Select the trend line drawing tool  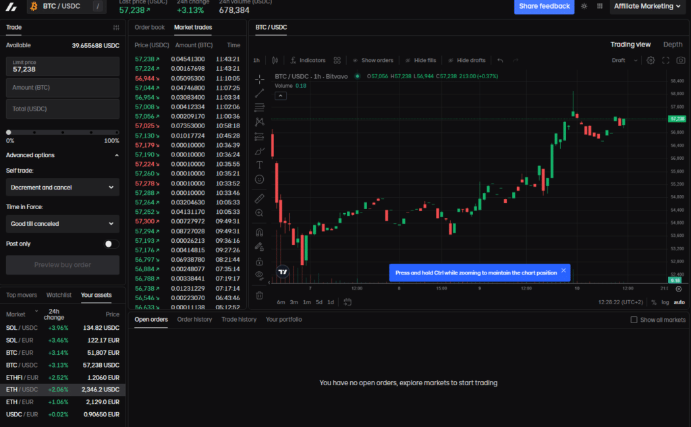260,93
